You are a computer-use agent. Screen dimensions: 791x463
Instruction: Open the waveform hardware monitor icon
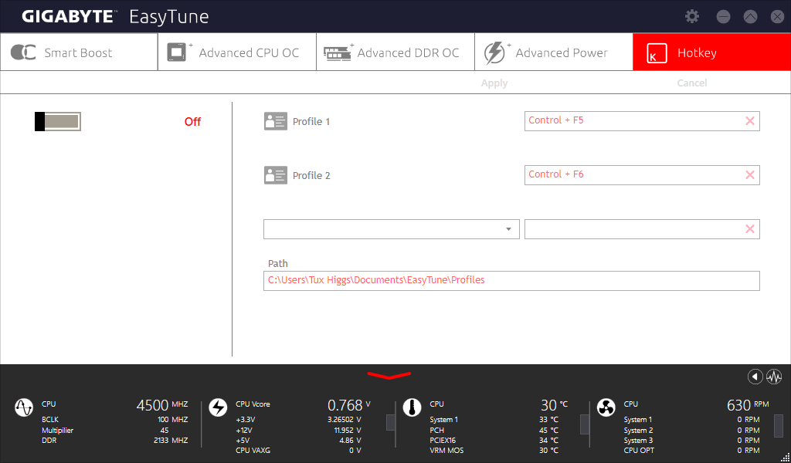tap(774, 377)
